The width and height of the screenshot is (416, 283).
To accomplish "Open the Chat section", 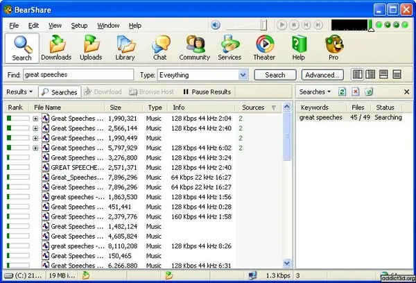I will 160,48.
